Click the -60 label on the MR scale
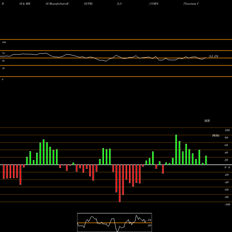The image size is (232, 232). click(x=226, y=190)
